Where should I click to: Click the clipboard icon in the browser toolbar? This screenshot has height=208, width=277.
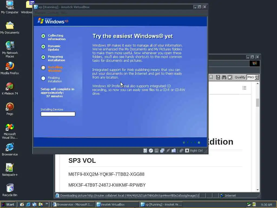click(230, 77)
